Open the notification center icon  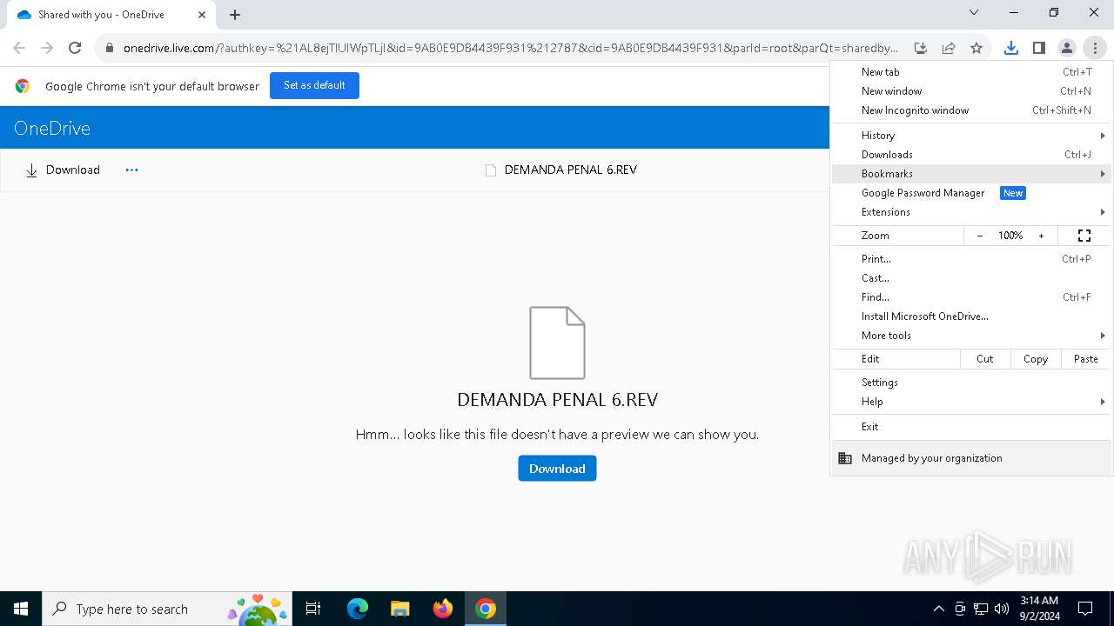coord(1085,609)
